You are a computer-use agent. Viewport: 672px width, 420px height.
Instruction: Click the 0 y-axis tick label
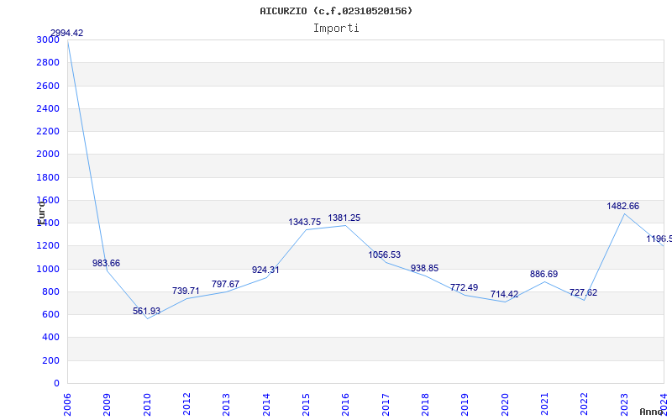coord(56,384)
